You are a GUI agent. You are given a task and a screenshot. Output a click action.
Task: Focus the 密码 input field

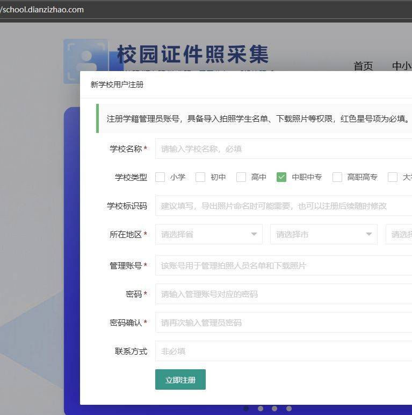(284, 294)
